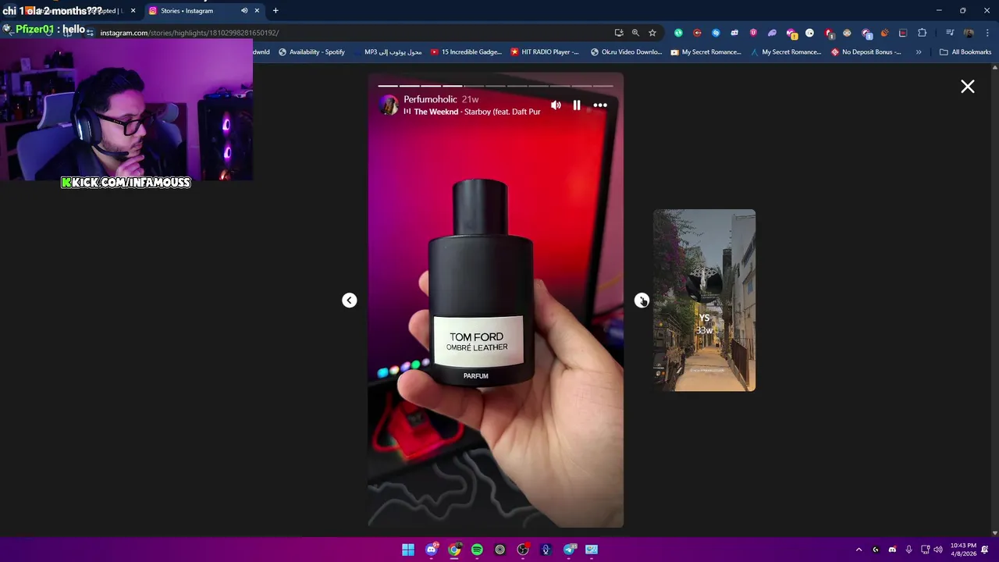Open Spotify from the taskbar
The image size is (999, 562).
click(x=477, y=550)
